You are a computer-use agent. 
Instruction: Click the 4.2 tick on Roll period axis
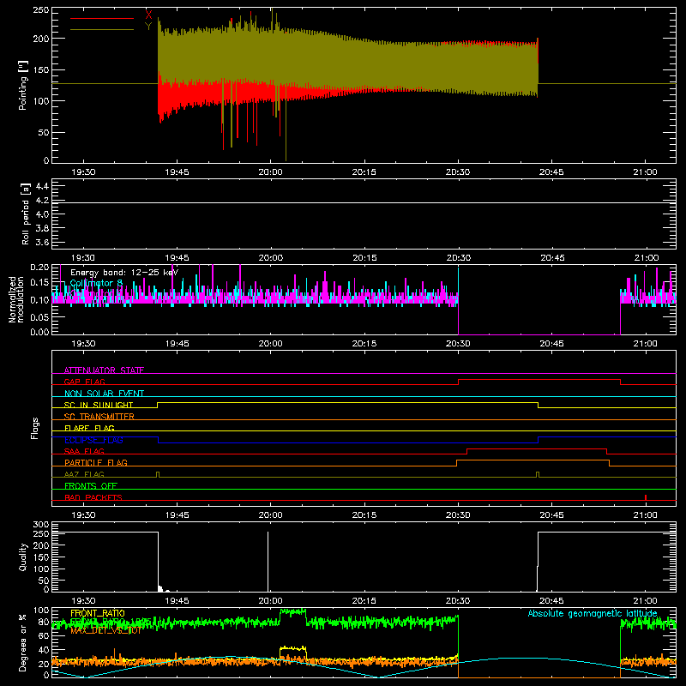point(42,201)
